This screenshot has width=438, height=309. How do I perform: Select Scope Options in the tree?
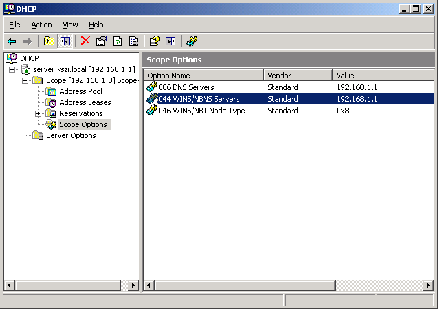pyautogui.click(x=83, y=124)
